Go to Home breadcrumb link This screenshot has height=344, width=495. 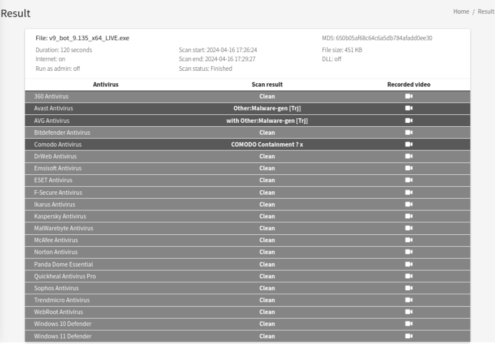tap(461, 11)
